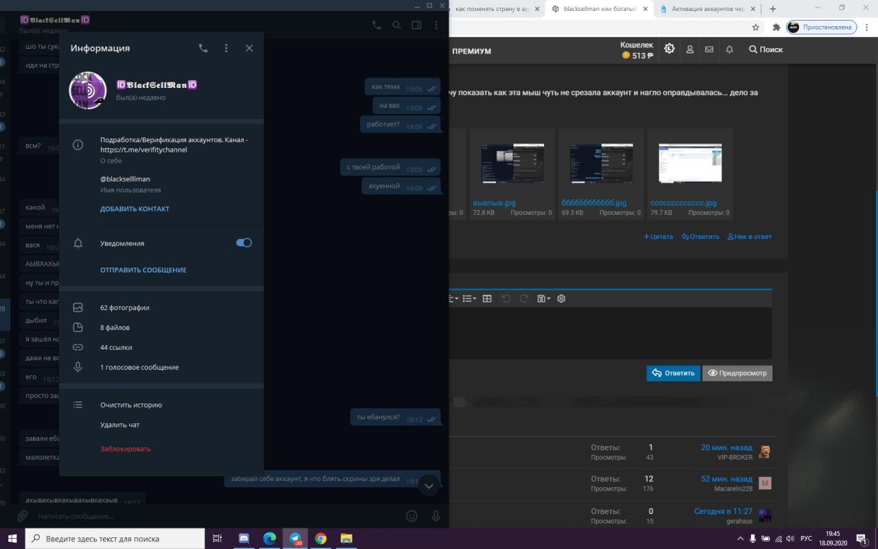Click the Предпросмотр preview button
Screen dimensions: 878x549
tap(737, 373)
